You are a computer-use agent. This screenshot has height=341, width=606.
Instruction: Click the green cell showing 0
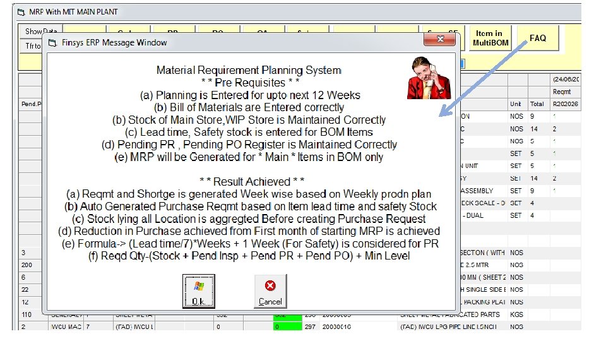click(x=288, y=326)
